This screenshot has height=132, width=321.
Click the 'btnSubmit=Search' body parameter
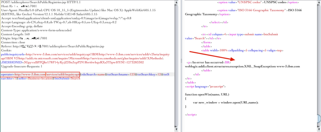67,78
